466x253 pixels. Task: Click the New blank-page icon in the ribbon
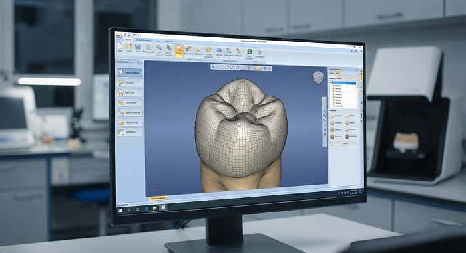pyautogui.click(x=120, y=46)
